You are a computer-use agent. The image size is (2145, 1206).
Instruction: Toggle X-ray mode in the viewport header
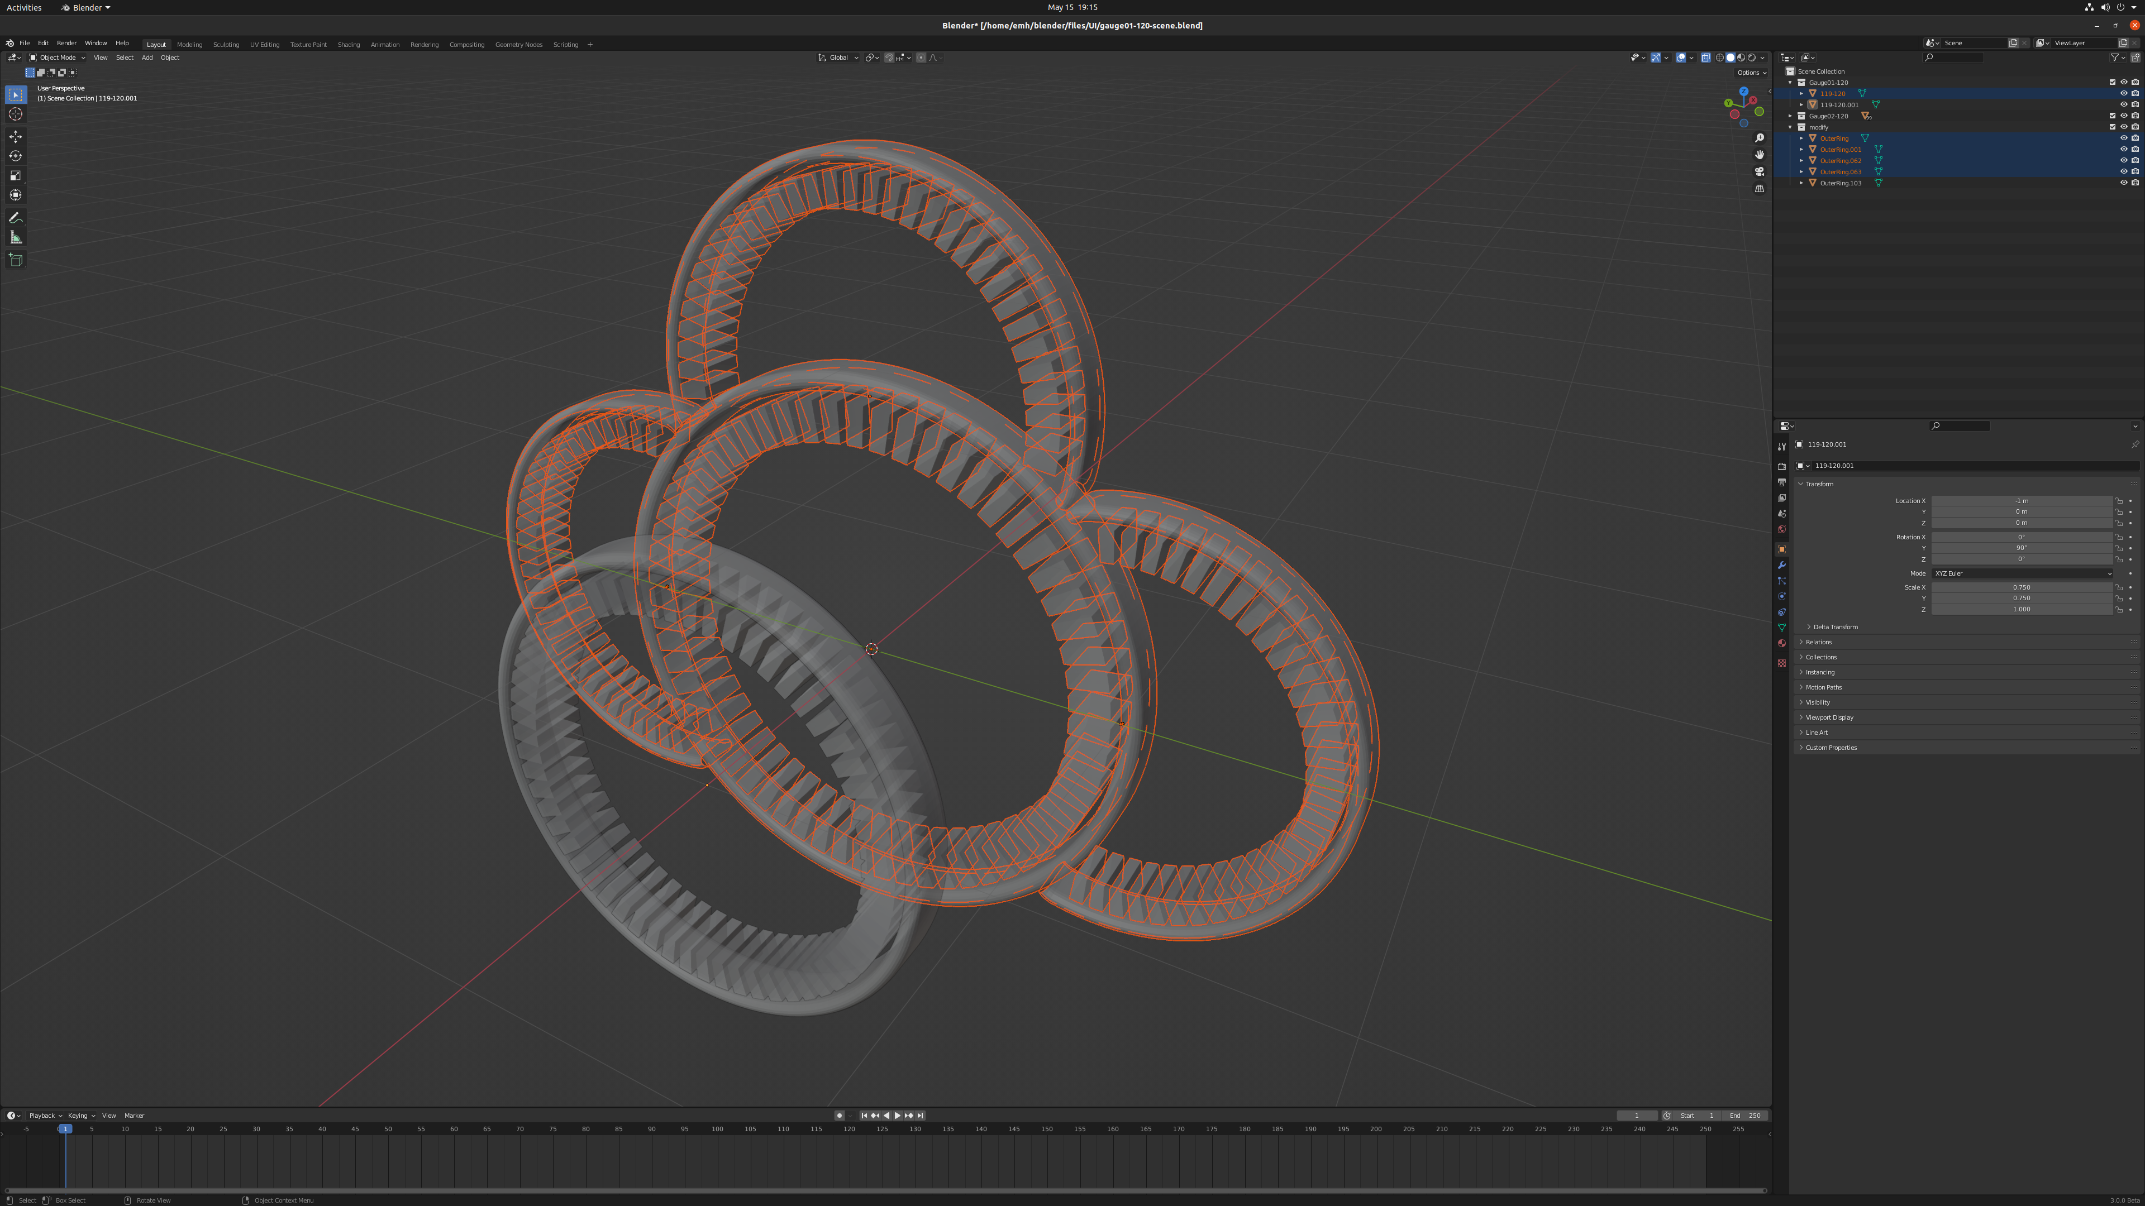click(1705, 58)
